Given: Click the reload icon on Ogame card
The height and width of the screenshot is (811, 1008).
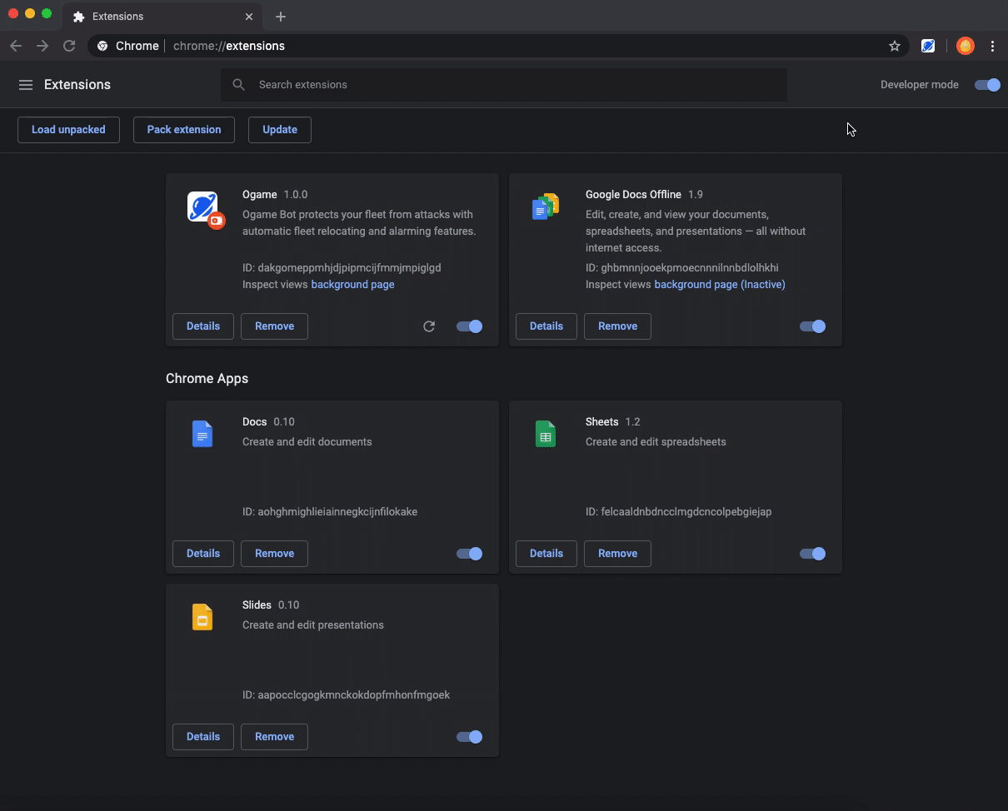Looking at the screenshot, I should (429, 326).
